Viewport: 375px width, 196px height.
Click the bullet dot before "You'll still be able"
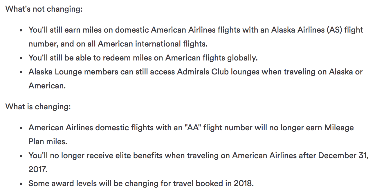pyautogui.click(x=21, y=58)
